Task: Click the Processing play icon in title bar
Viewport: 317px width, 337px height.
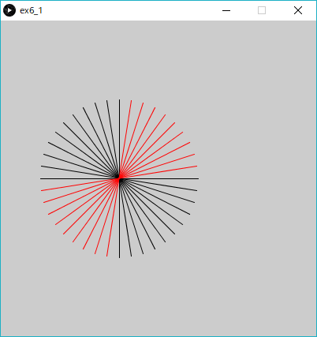Action: pyautogui.click(x=9, y=10)
